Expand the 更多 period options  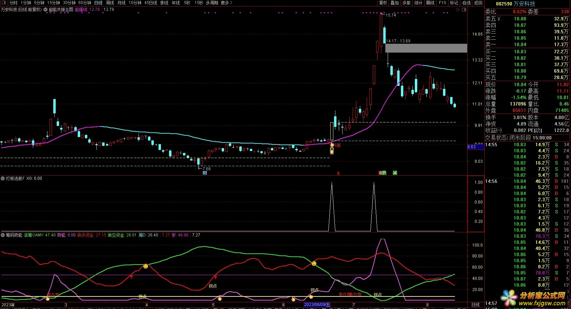(x=226, y=3)
